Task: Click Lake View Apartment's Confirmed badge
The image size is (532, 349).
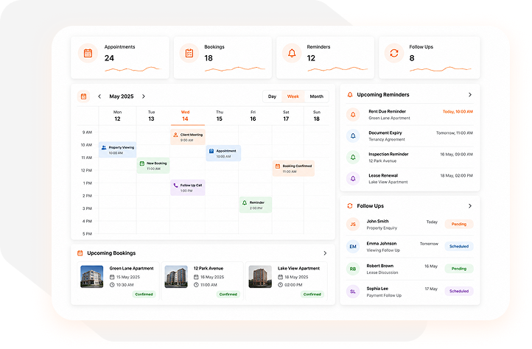Action: pyautogui.click(x=312, y=295)
